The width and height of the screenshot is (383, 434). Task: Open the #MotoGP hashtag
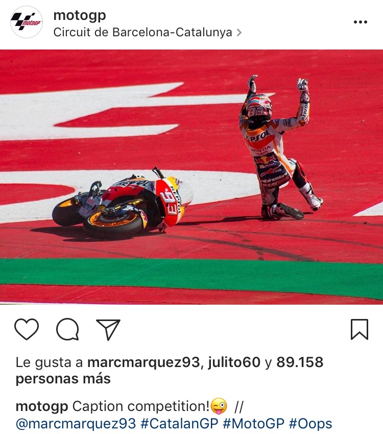(x=253, y=423)
